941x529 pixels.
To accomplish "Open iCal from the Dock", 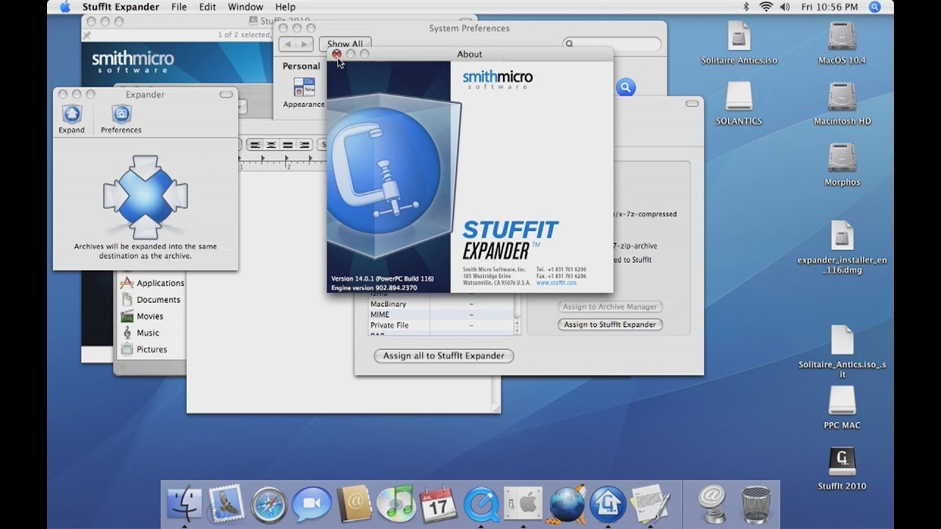I will pos(438,505).
